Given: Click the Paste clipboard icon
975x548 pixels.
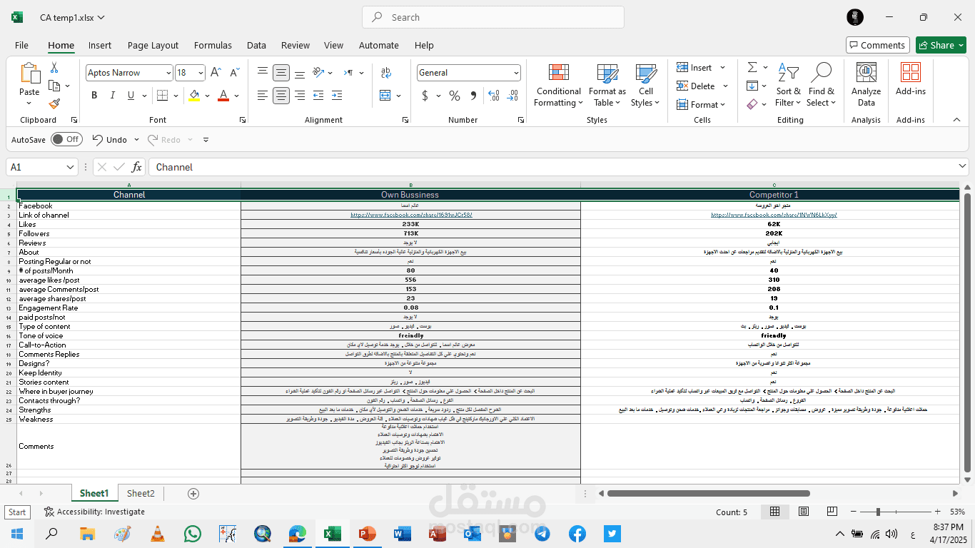Looking at the screenshot, I should click(x=29, y=73).
